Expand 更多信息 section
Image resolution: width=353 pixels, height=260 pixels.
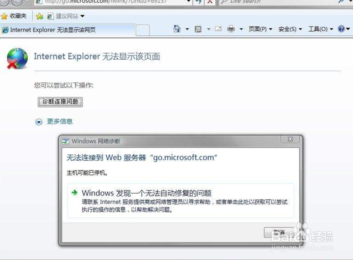click(54, 121)
